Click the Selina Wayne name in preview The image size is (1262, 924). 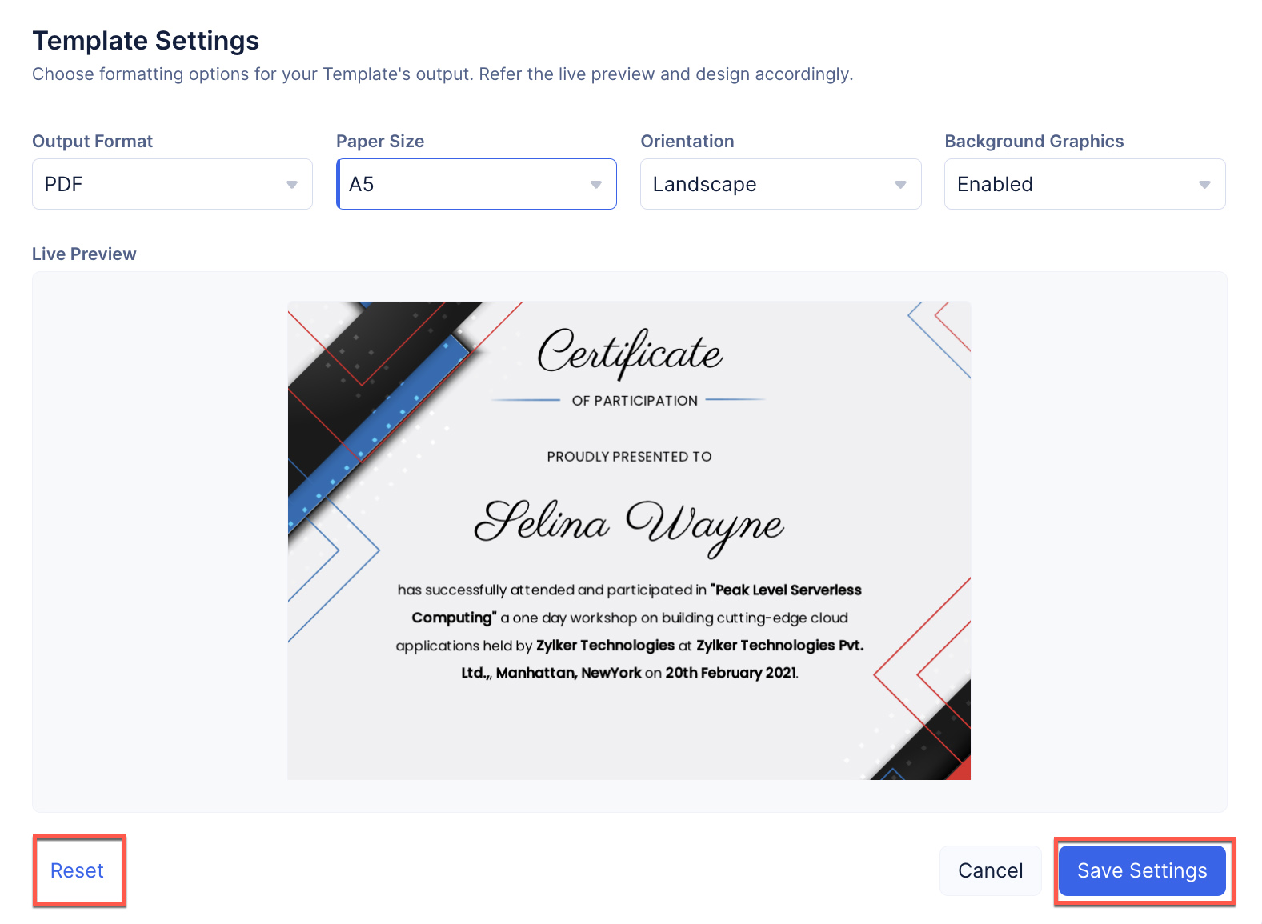629,524
